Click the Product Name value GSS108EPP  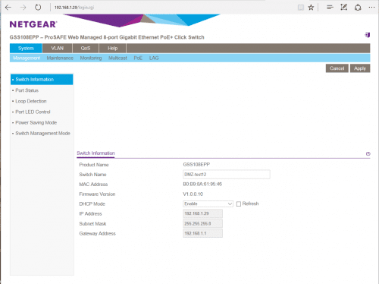coord(196,165)
